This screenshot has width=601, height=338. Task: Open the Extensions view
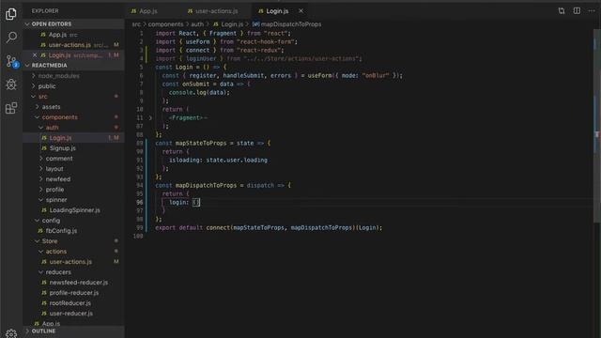pos(11,108)
